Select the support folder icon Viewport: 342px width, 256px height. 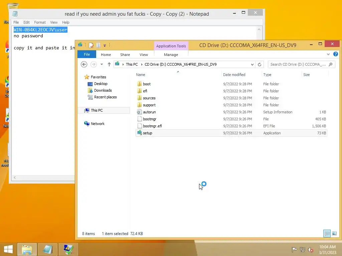(x=139, y=105)
